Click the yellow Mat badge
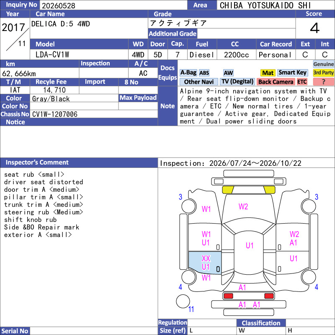Viewport: 335px width, 335px height. click(268, 73)
